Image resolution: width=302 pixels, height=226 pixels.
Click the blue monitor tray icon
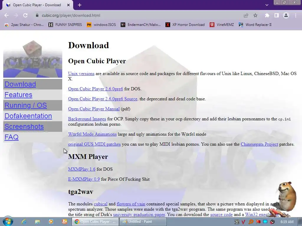[x=265, y=222]
